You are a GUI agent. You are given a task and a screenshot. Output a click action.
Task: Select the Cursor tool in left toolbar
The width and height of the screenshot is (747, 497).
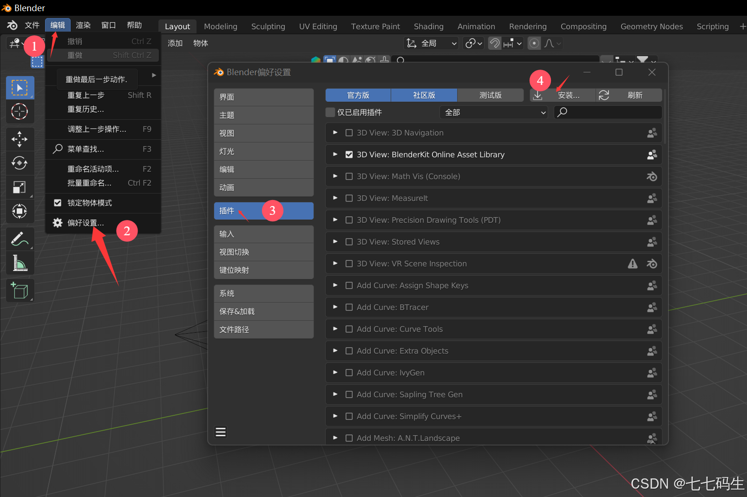pyautogui.click(x=20, y=112)
